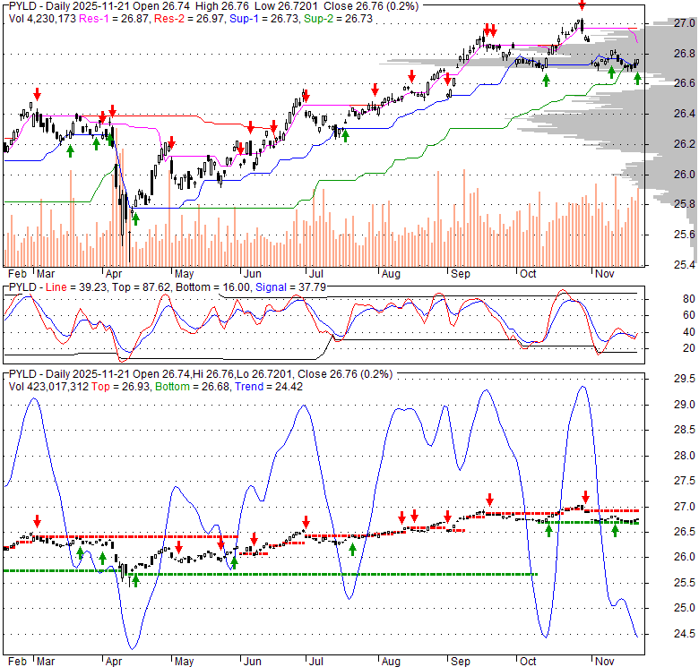This screenshot has height=667, width=699.
Task: Select the Top = 87.62 oscillator label
Action: [x=142, y=287]
